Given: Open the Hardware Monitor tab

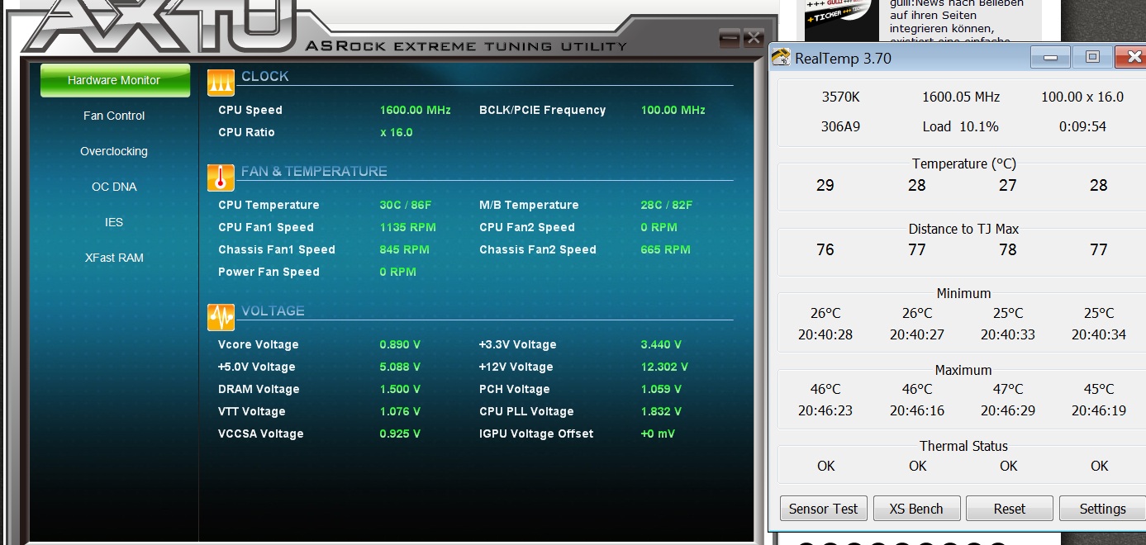Looking at the screenshot, I should click(115, 81).
